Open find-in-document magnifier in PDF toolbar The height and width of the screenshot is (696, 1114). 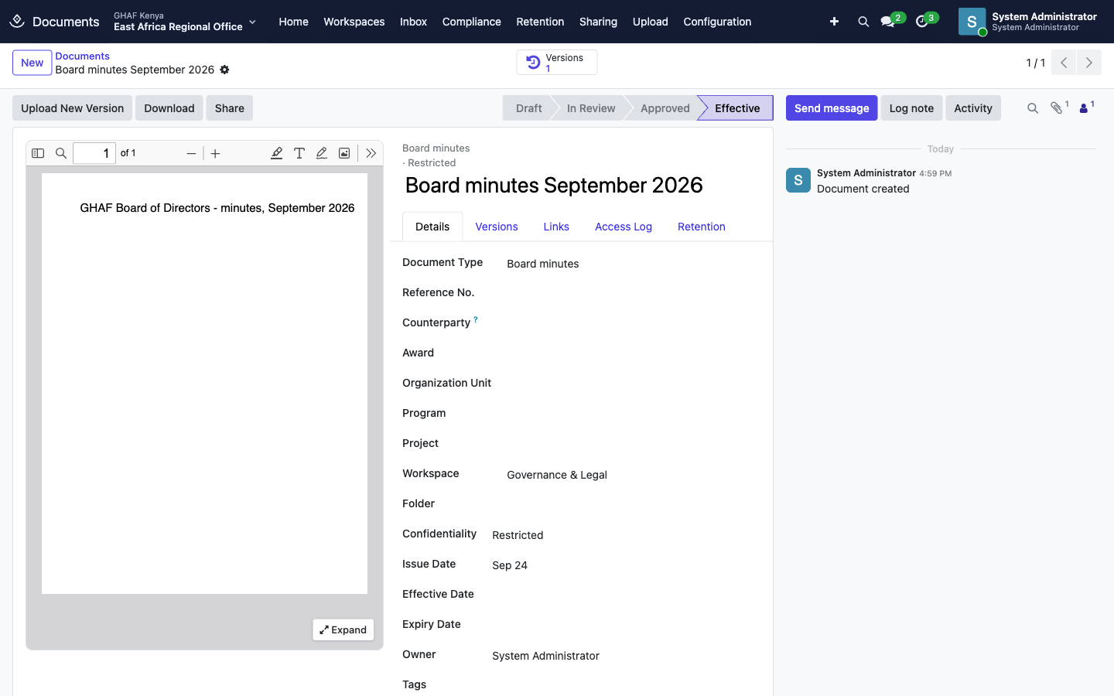61,153
